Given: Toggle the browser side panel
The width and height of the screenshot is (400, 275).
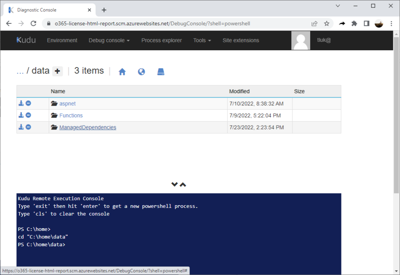Looking at the screenshot, I should (x=366, y=23).
